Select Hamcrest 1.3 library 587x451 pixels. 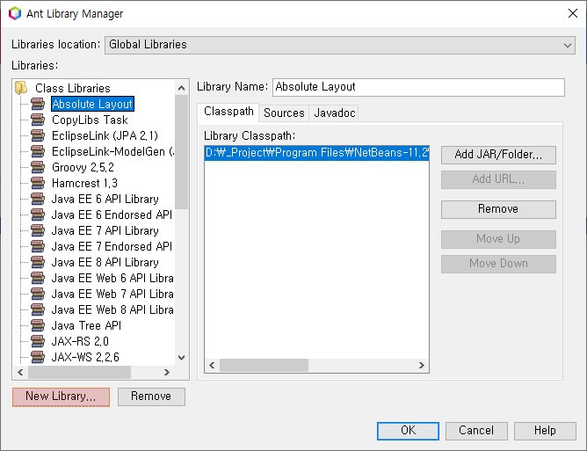[x=84, y=183]
